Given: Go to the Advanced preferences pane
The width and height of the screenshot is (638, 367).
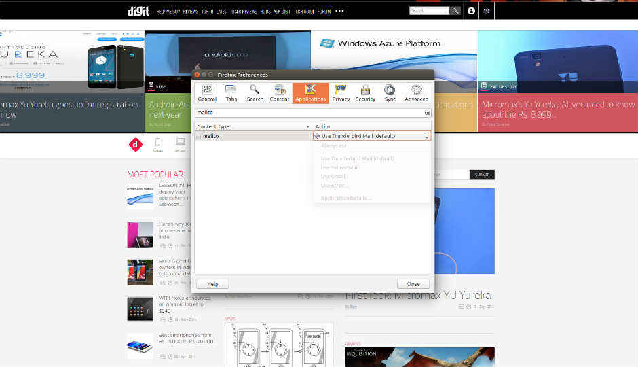Looking at the screenshot, I should click(x=416, y=93).
